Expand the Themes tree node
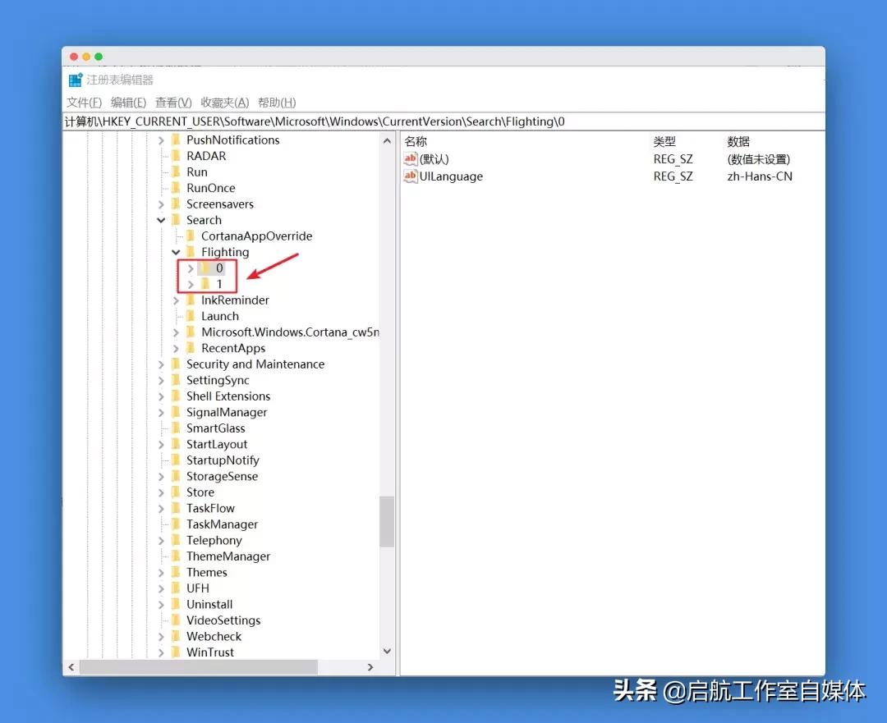This screenshot has height=723, width=887. (161, 572)
